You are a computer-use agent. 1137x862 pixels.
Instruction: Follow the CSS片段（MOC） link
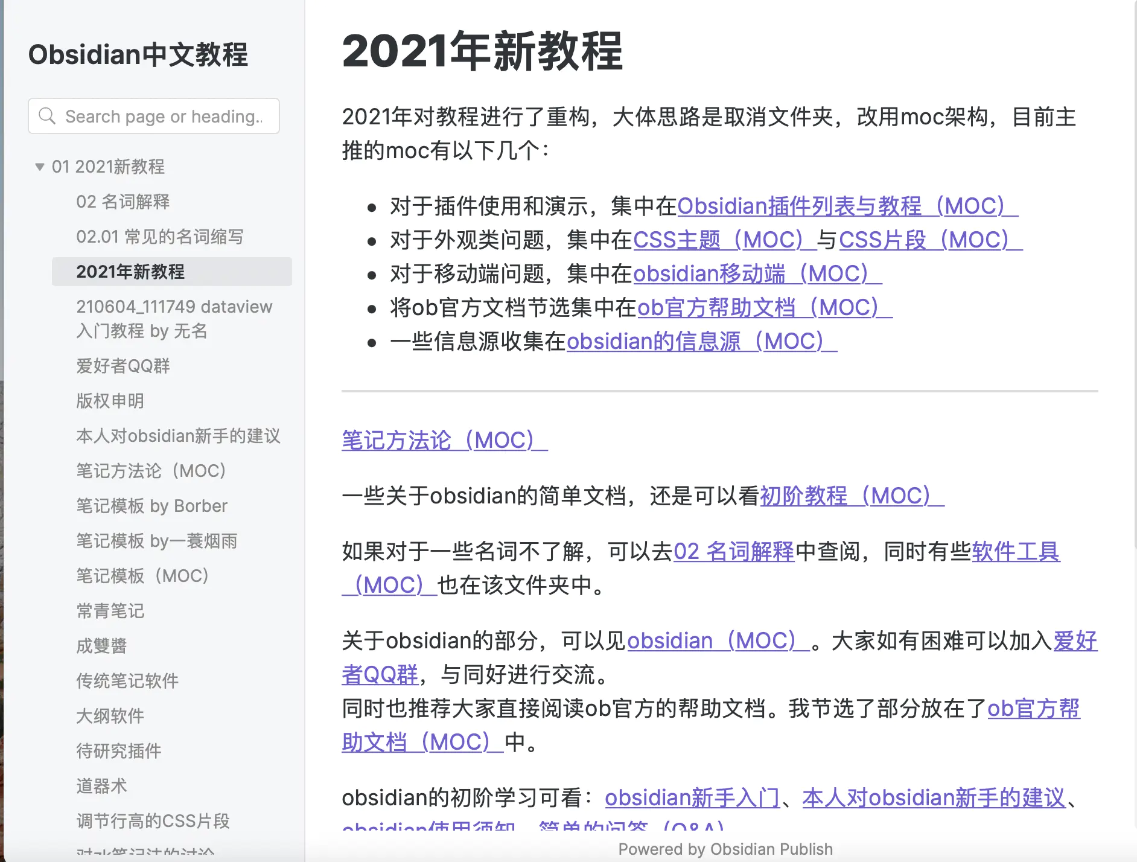pos(930,240)
